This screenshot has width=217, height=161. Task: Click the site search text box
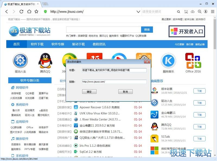[104, 29]
